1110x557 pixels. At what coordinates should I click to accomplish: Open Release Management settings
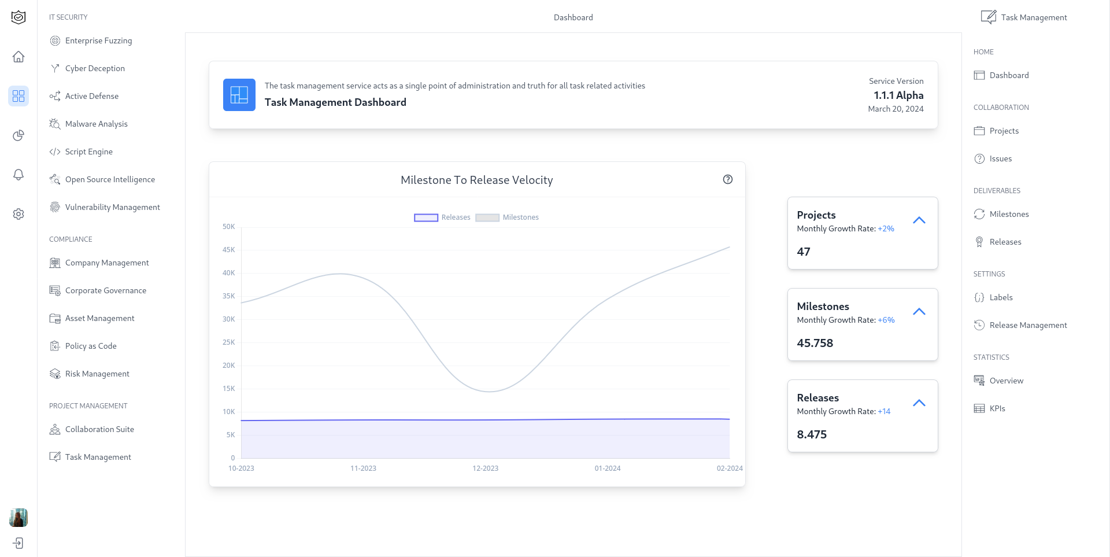point(1028,325)
